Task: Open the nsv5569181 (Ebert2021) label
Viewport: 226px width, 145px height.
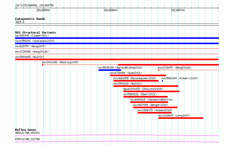Action: coord(140,94)
